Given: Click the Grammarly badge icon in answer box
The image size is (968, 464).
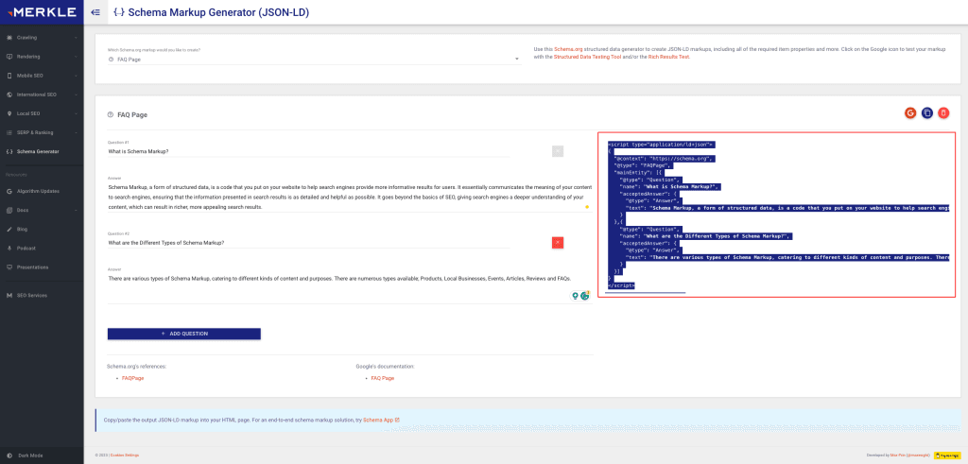Looking at the screenshot, I should pyautogui.click(x=585, y=296).
